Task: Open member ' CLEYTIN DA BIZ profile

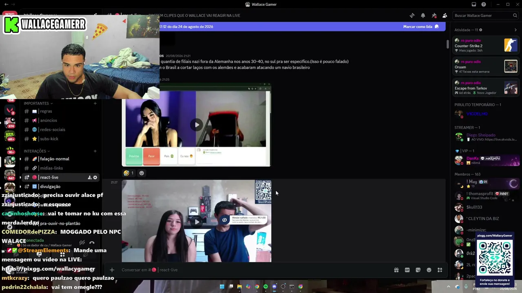Action: click(486, 219)
